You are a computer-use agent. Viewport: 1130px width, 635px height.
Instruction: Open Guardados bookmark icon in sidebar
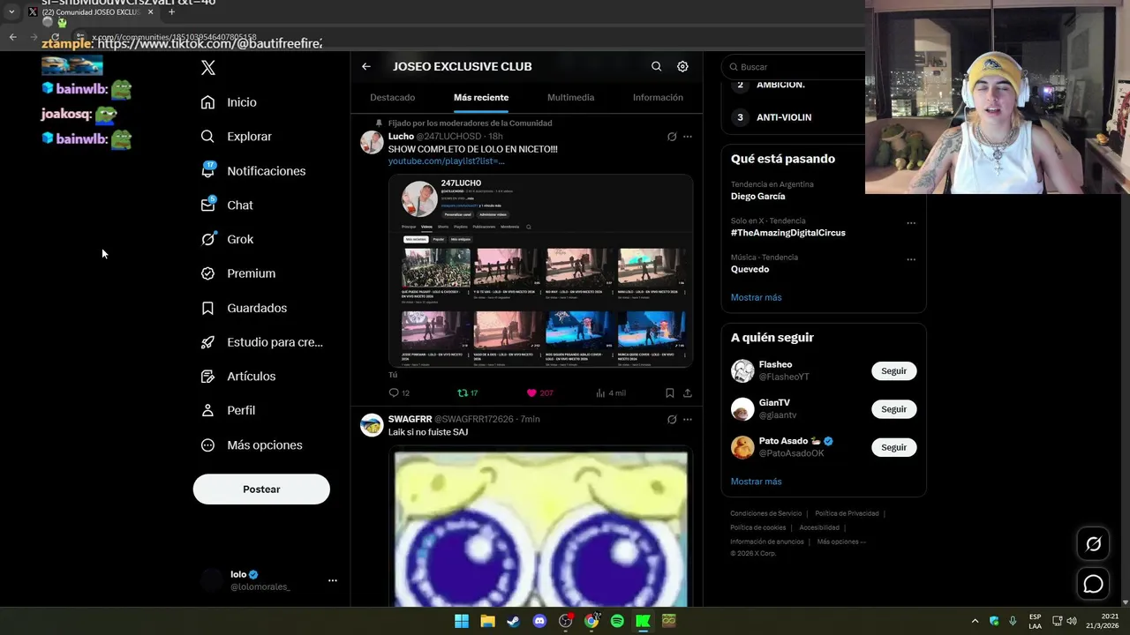pos(207,308)
